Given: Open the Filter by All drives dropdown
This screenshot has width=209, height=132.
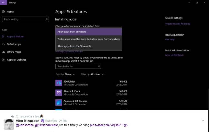Looking at the screenshot, I should tap(92, 74).
